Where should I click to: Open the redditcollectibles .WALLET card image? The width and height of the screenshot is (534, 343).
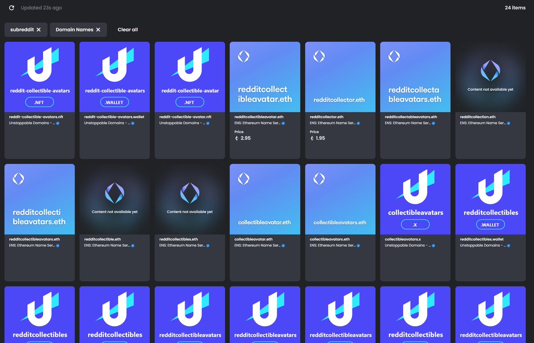tap(491, 199)
